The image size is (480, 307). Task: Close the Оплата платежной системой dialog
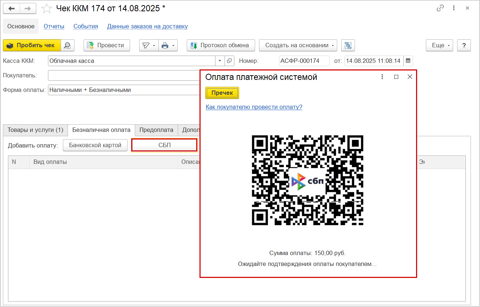[410, 77]
